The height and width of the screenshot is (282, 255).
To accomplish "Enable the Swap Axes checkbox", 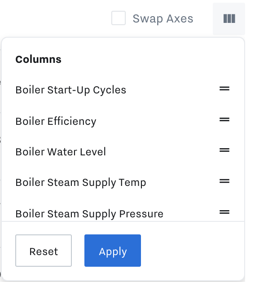I will click(x=119, y=18).
